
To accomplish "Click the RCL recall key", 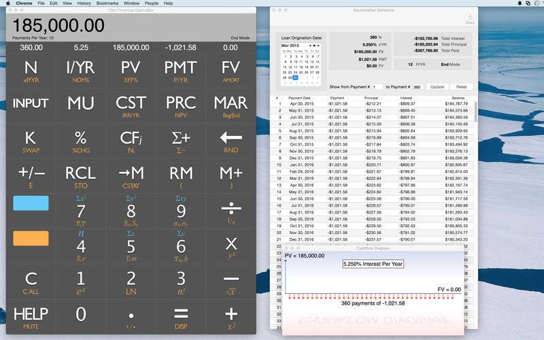I will tap(81, 176).
